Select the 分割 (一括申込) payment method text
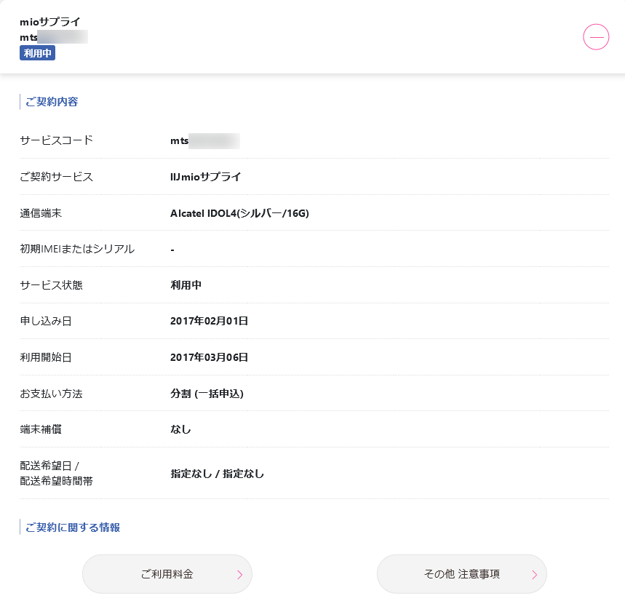 click(207, 394)
